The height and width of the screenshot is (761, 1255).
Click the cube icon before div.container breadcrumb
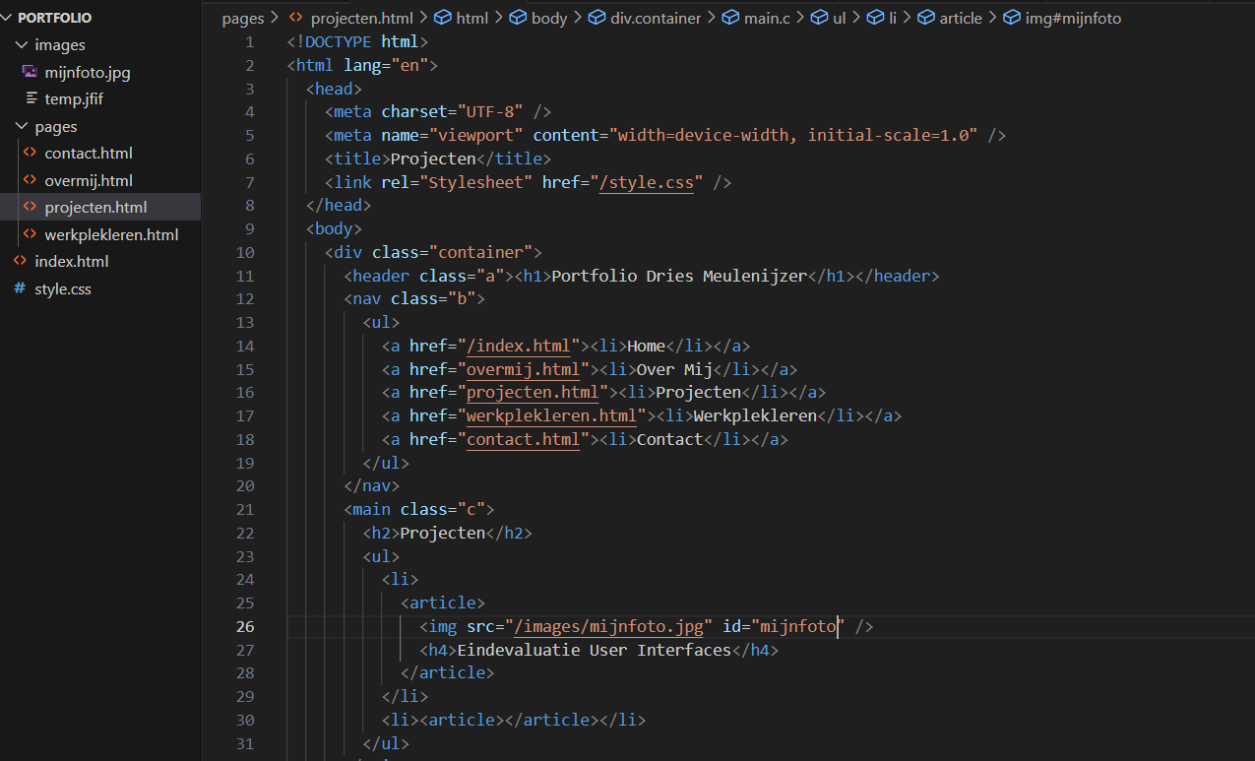click(x=596, y=18)
